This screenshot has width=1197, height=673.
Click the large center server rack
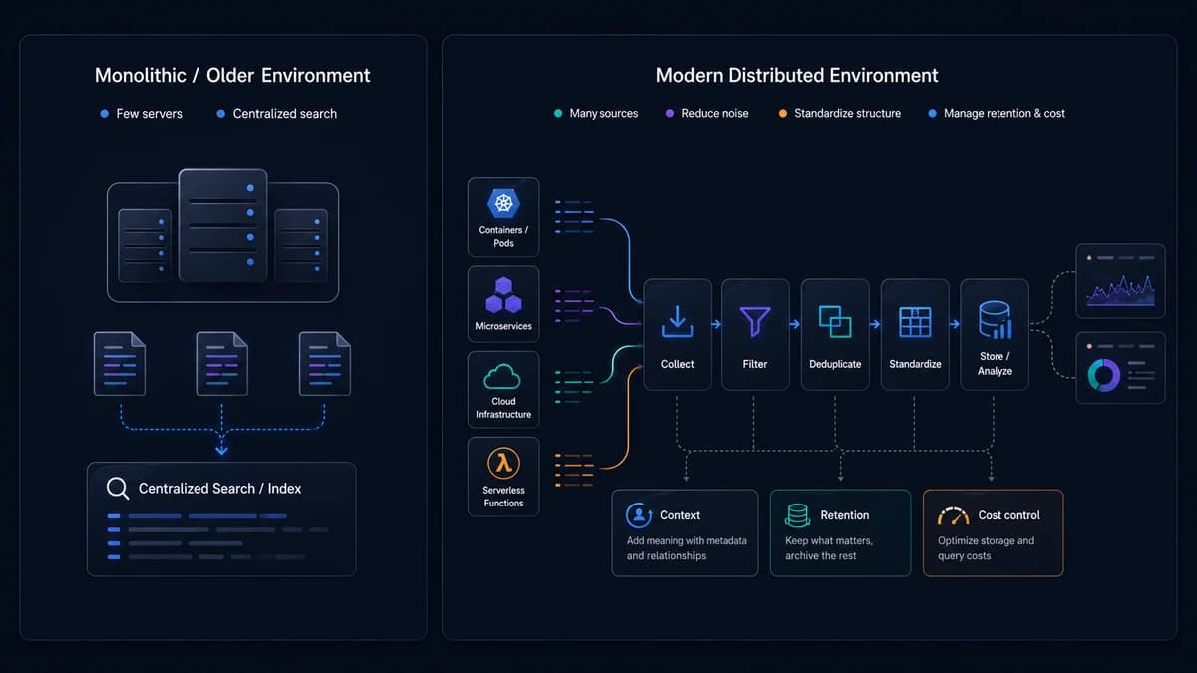tap(222, 225)
